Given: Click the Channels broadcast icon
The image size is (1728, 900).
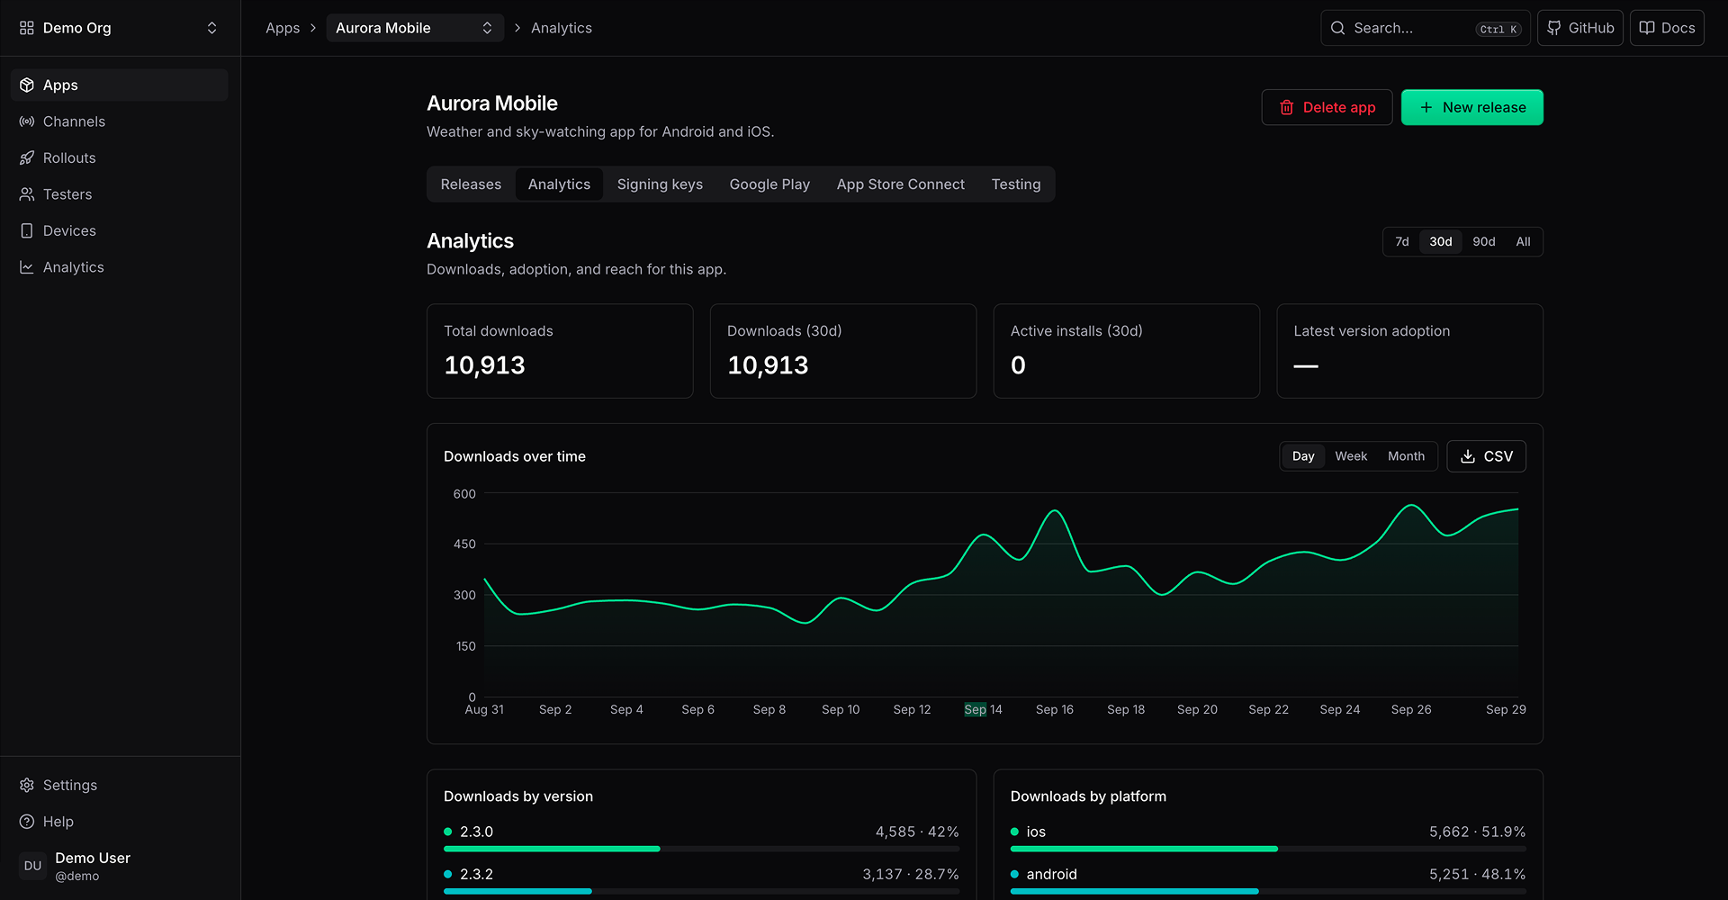Looking at the screenshot, I should [x=27, y=121].
